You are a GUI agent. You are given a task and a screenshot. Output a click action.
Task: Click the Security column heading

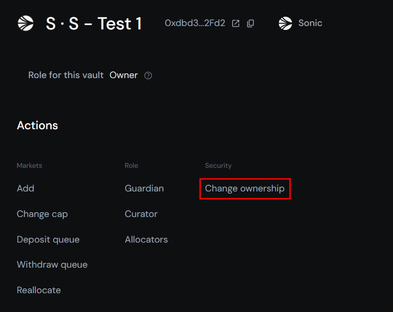(218, 165)
